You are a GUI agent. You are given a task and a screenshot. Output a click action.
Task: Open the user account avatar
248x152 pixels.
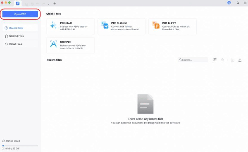click(x=229, y=3)
